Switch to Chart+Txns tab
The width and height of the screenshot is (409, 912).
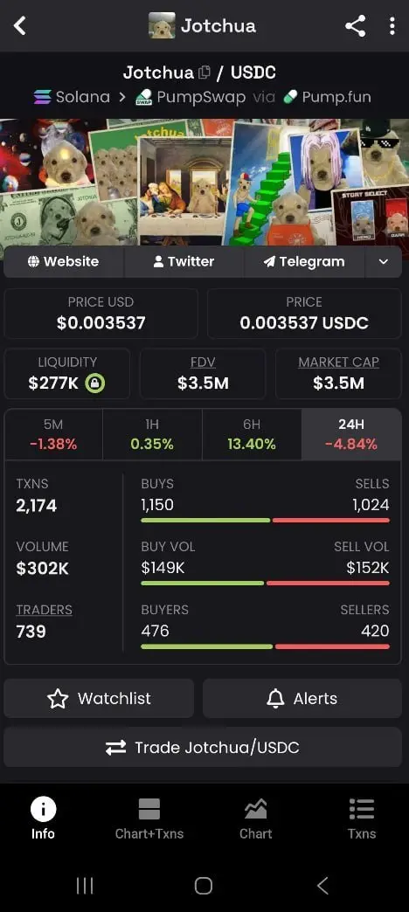tap(149, 819)
